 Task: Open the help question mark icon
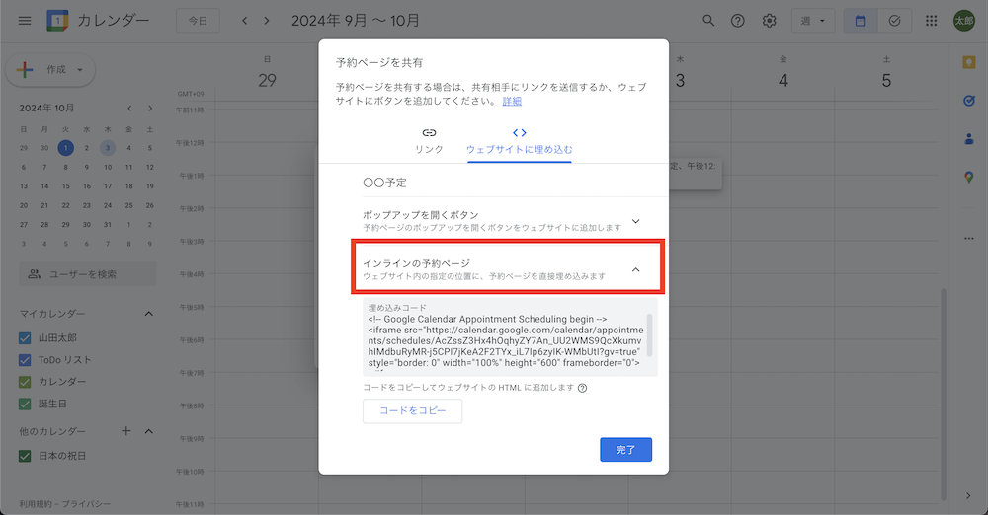point(737,21)
